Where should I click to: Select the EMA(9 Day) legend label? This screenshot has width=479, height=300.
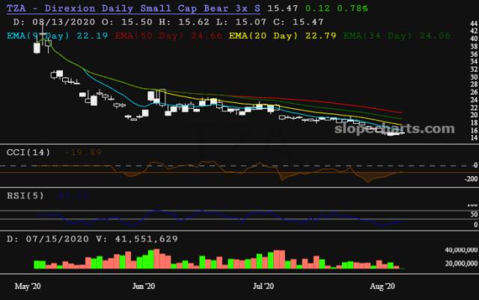click(x=36, y=35)
